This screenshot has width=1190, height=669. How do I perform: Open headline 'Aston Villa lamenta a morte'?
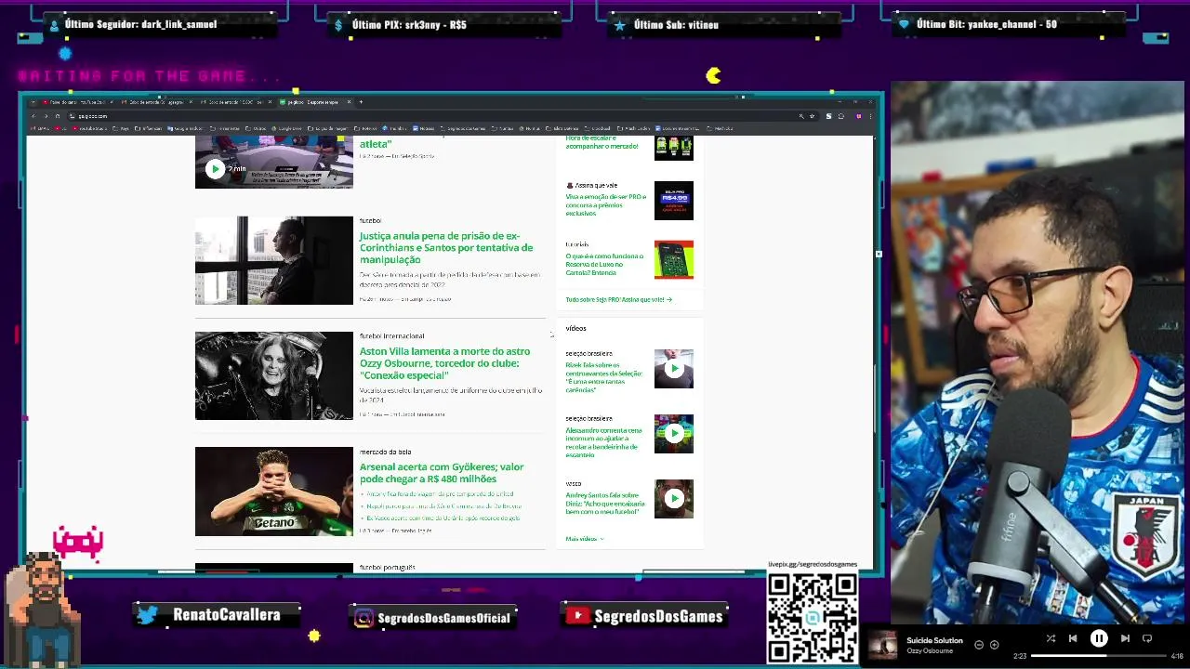coord(444,363)
